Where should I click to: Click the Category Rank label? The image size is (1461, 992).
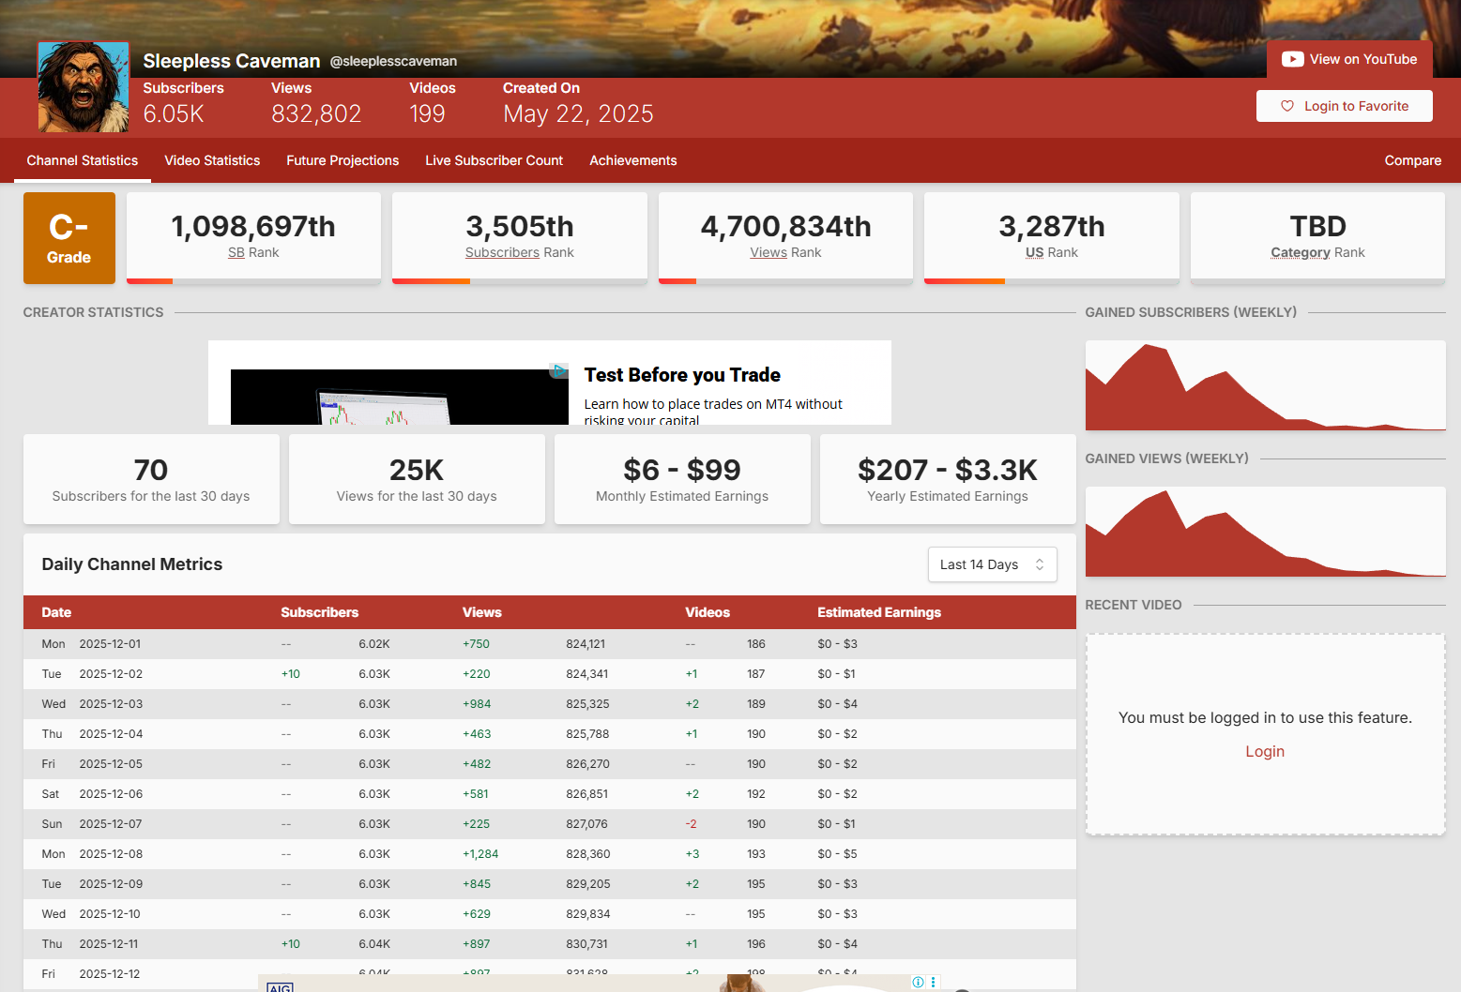(x=1316, y=252)
